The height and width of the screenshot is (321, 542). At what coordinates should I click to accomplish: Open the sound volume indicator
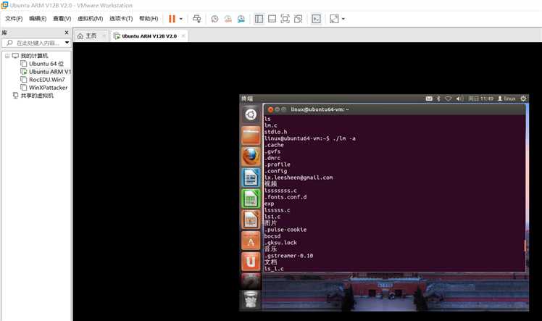coord(459,99)
